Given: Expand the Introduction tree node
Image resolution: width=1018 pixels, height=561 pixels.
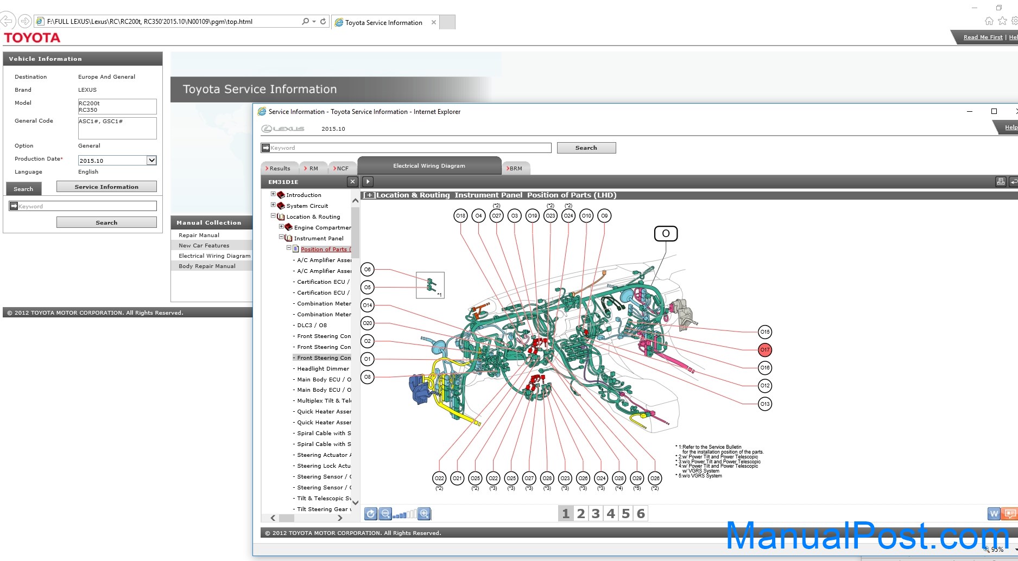Looking at the screenshot, I should pyautogui.click(x=273, y=194).
